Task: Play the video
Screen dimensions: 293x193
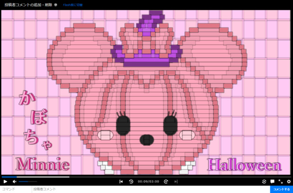Action: point(5,181)
